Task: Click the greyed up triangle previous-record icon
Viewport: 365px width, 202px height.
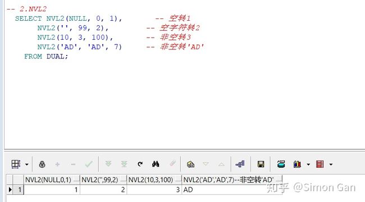Action: [x=221, y=164]
